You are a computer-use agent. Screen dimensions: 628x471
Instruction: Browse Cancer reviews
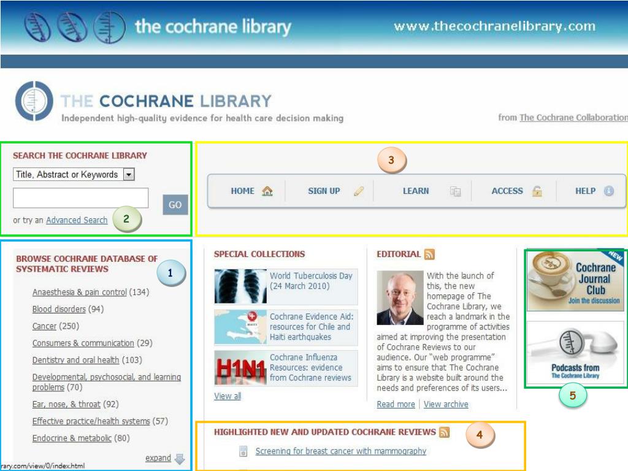point(44,326)
